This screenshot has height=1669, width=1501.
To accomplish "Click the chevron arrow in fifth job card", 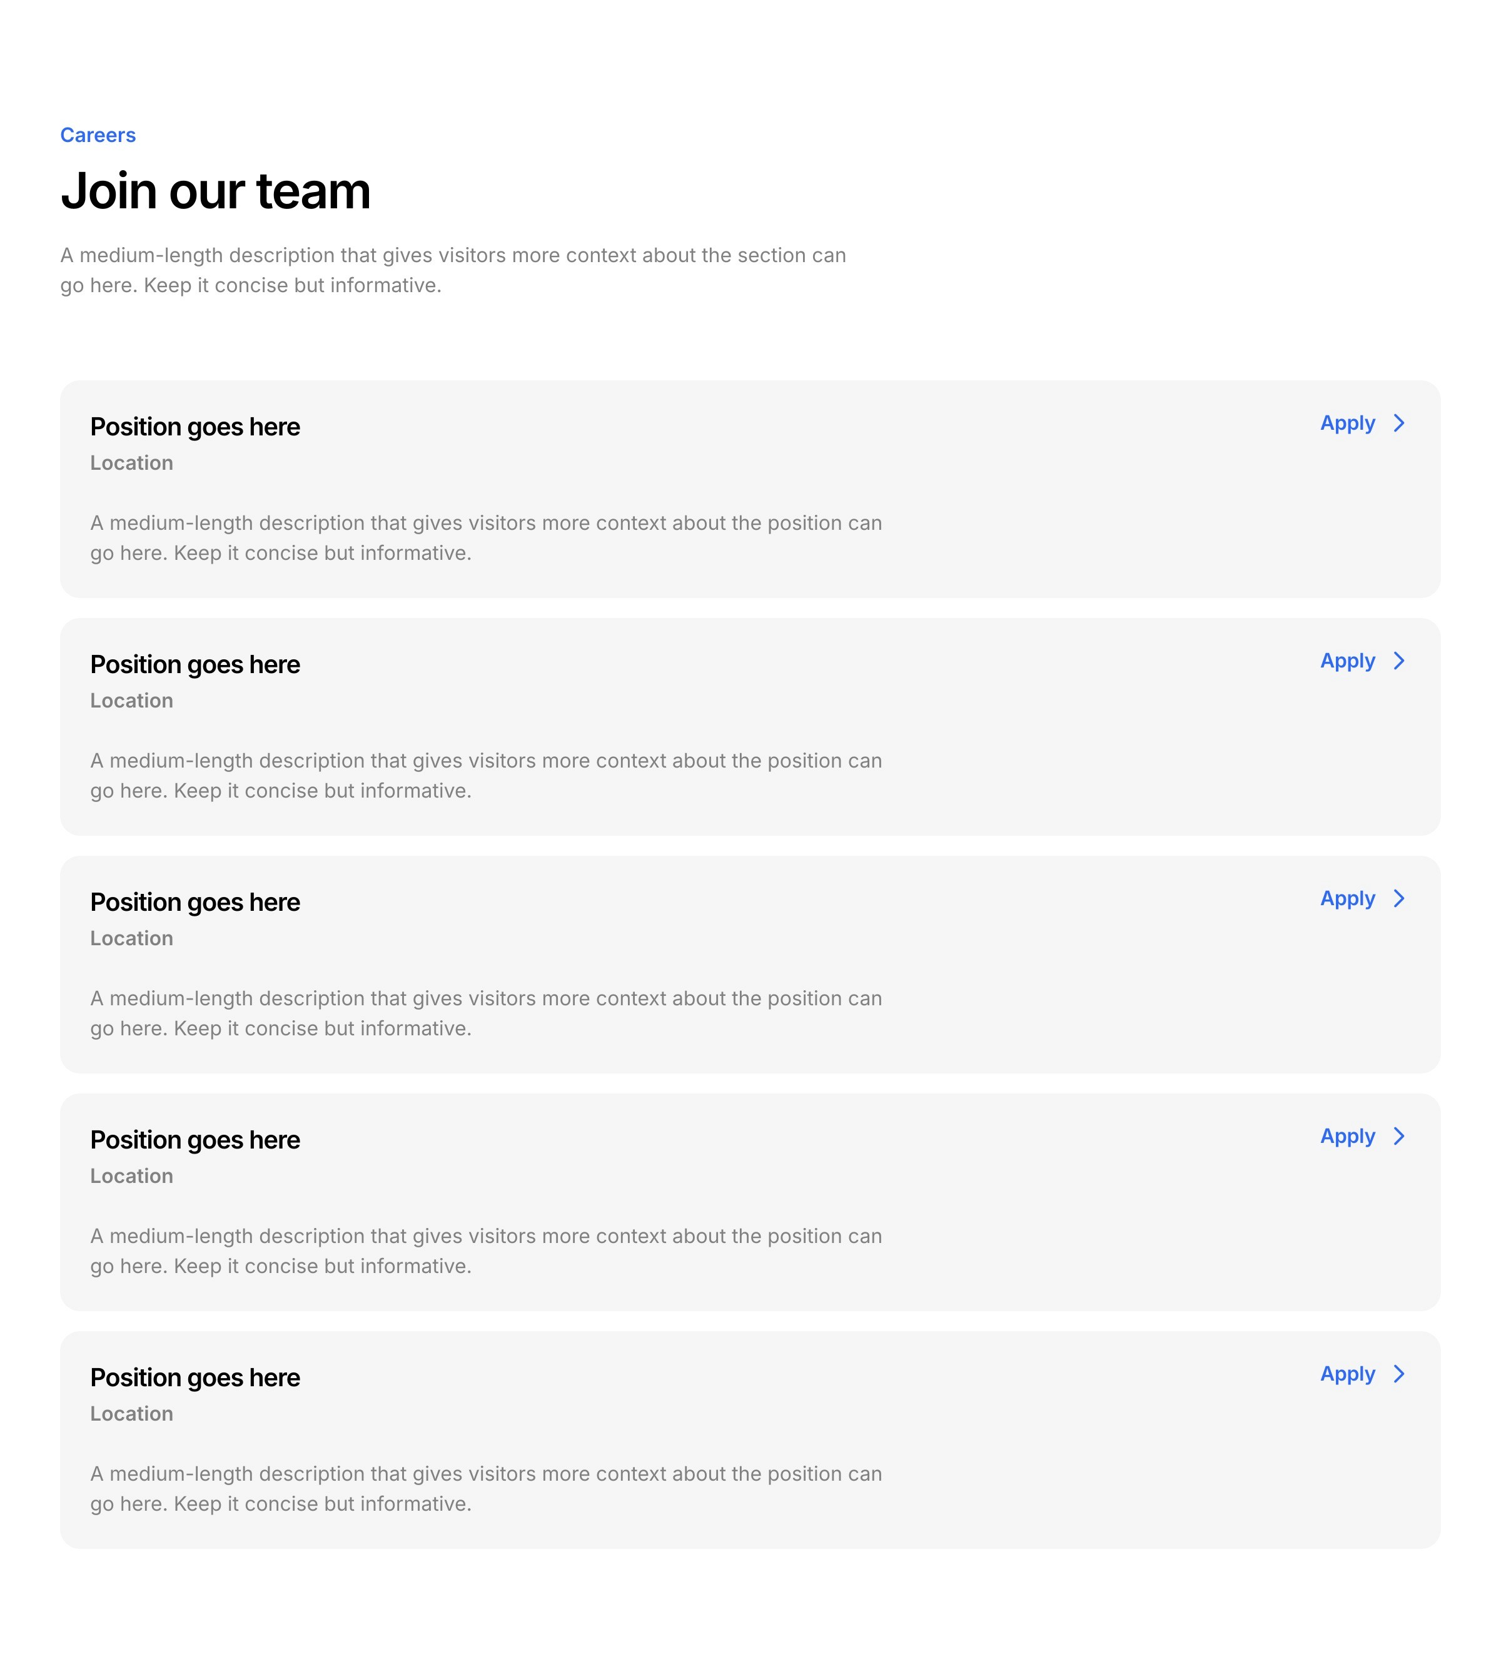I will pos(1398,1374).
